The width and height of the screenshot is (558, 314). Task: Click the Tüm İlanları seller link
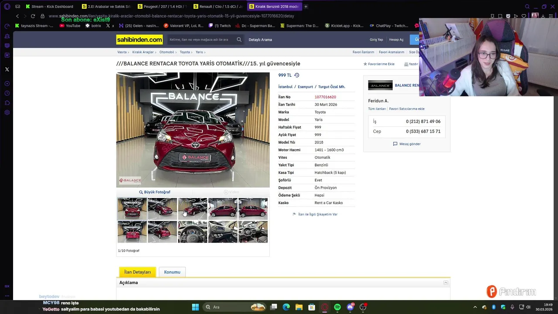tap(377, 109)
